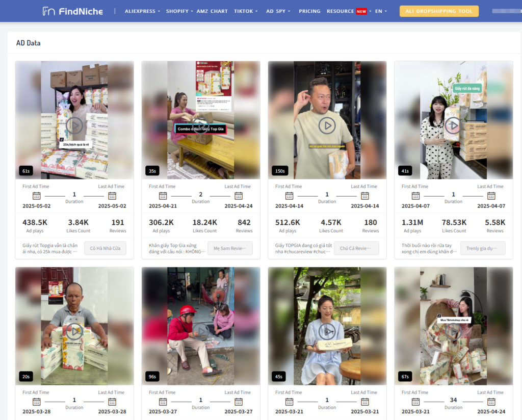Open the Cô Hà Nhà Cửa advertiser tag
Viewport: 522px width, 420px height.
105,248
